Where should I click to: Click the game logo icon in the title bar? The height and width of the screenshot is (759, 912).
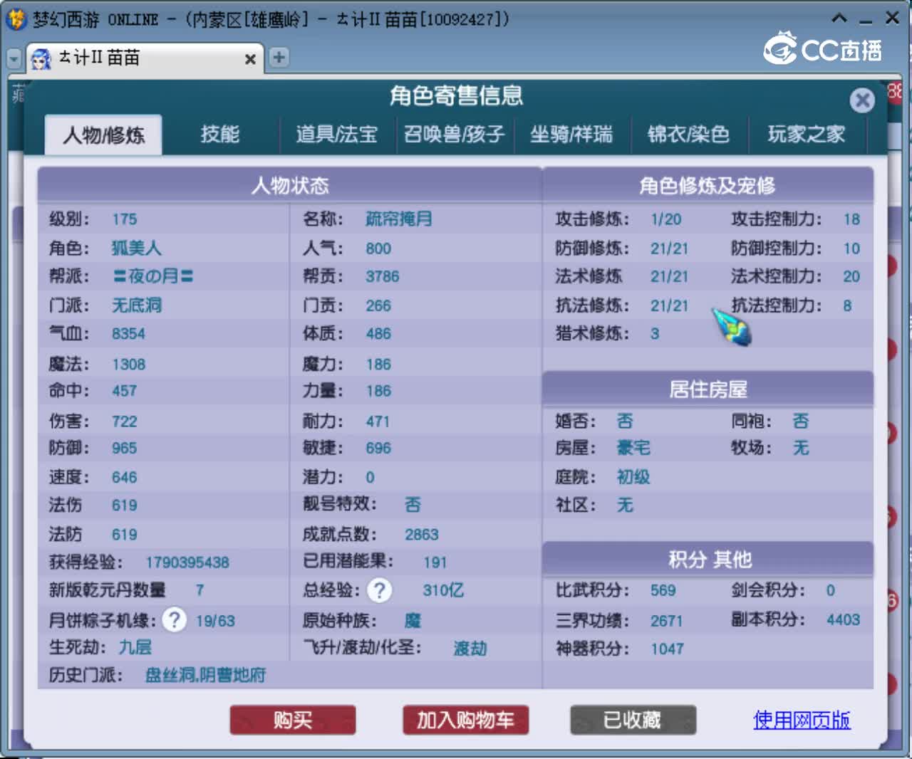point(16,19)
